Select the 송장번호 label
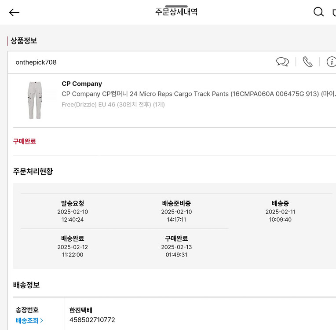The image size is (336, 330). [x=27, y=310]
